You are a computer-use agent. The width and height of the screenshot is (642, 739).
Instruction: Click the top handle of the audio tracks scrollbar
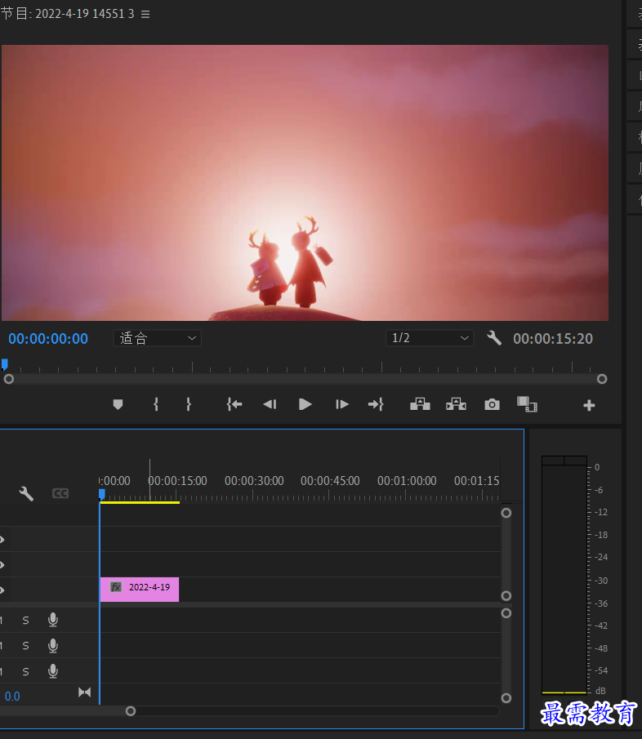tap(506, 613)
